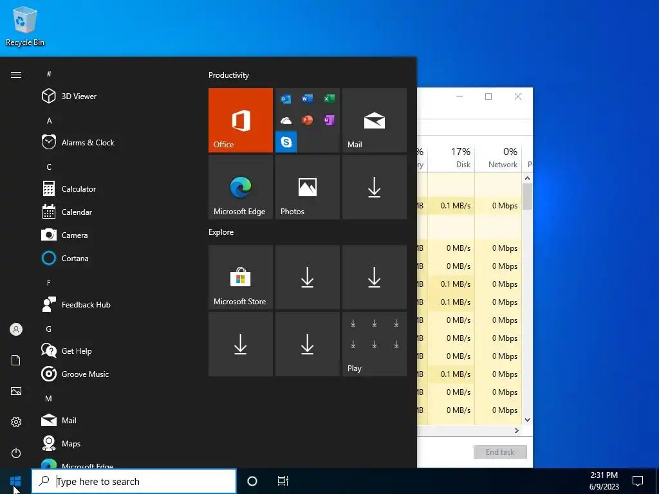Select the '#' letter header in the app list
The image size is (659, 494).
tap(49, 74)
